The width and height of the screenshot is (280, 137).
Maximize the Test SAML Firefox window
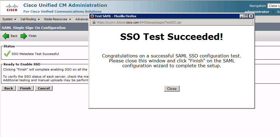(246, 16)
